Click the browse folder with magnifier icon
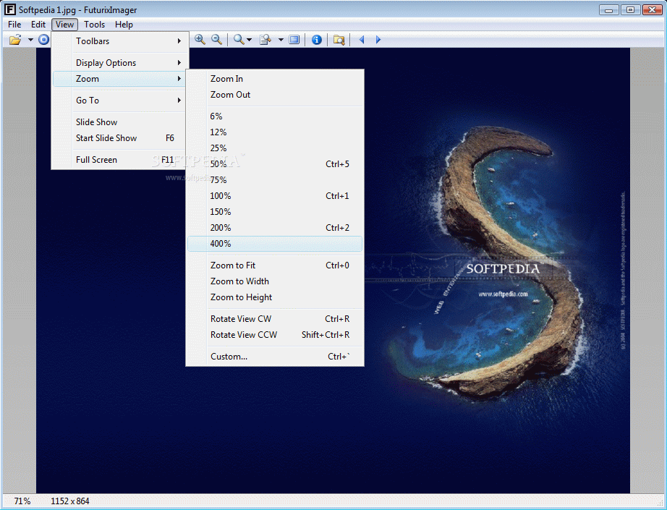The width and height of the screenshot is (667, 510). click(339, 40)
